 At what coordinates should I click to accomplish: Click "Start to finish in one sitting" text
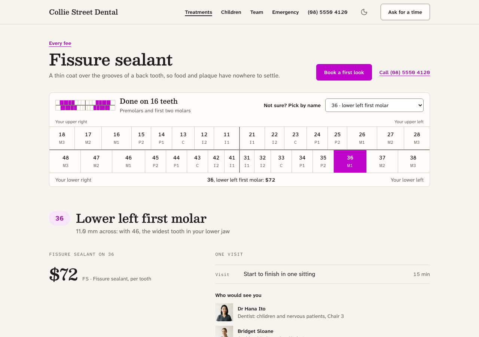(280, 274)
